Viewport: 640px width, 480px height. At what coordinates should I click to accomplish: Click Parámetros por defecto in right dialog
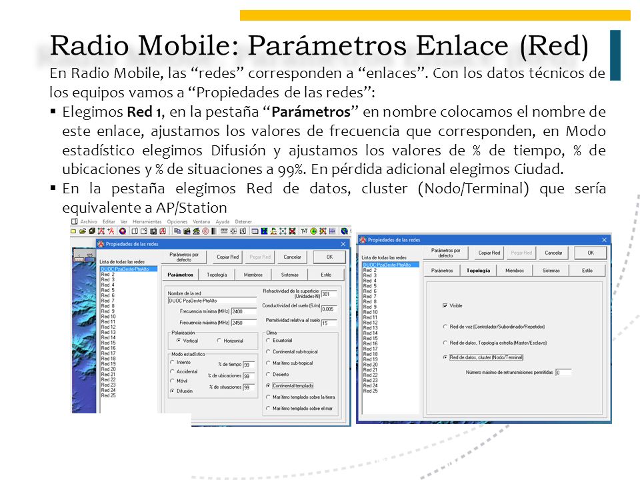(x=446, y=253)
